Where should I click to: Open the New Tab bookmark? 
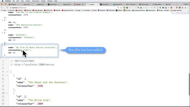pos(11,10)
